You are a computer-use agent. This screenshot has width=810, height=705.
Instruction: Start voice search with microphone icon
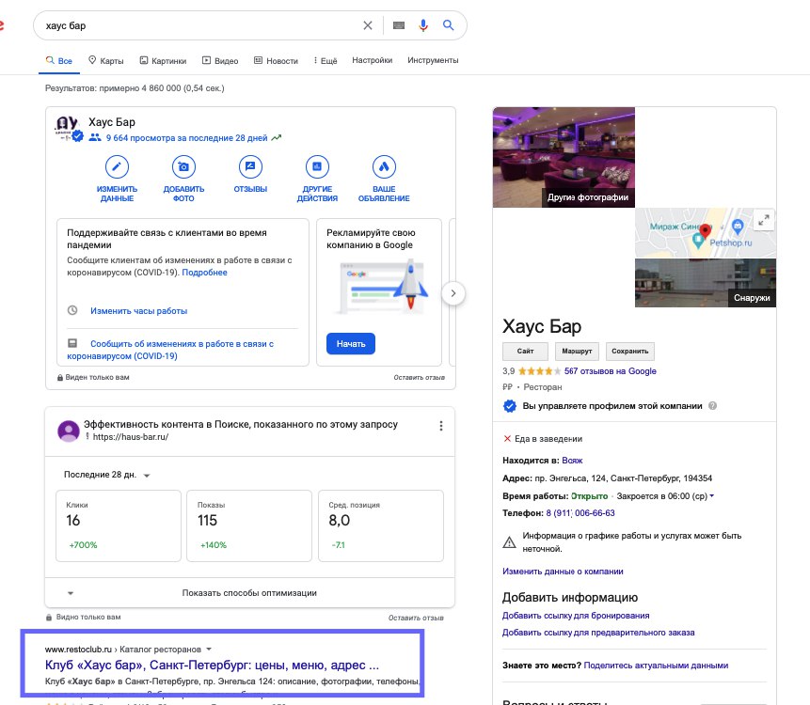click(x=423, y=25)
